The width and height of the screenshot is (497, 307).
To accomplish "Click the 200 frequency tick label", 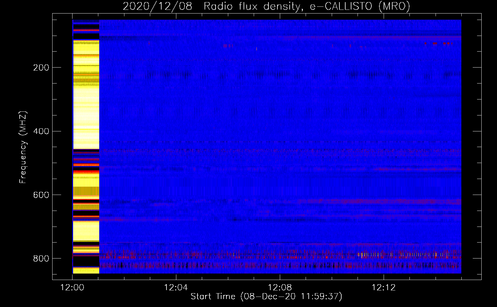I will (41, 68).
